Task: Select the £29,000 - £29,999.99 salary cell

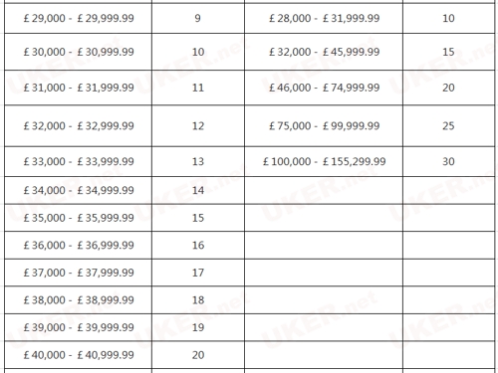Action: pyautogui.click(x=79, y=18)
